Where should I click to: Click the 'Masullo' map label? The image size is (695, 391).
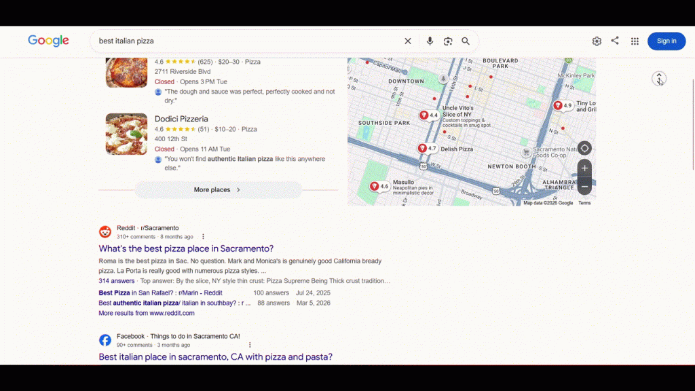(x=403, y=182)
